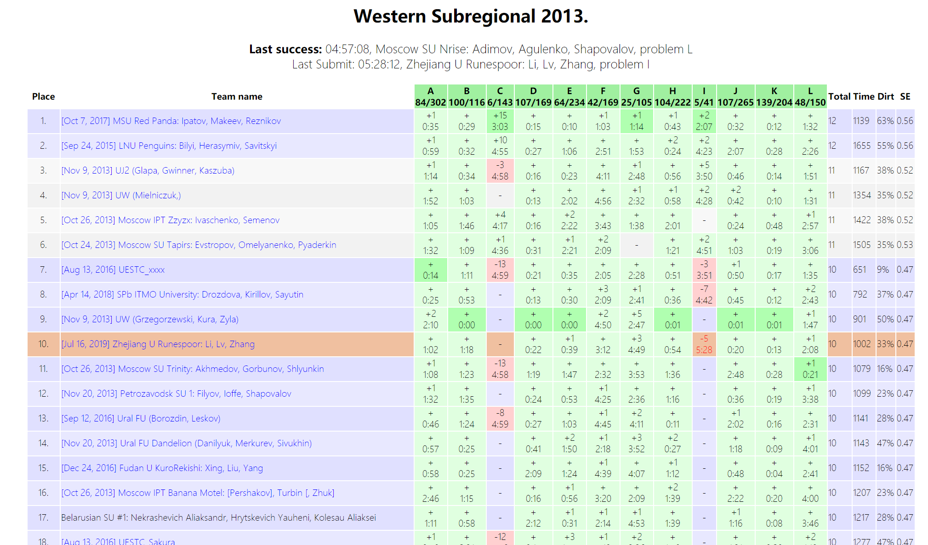Open Moscow SU Trinity team link
The image size is (928, 545).
pyautogui.click(x=192, y=369)
